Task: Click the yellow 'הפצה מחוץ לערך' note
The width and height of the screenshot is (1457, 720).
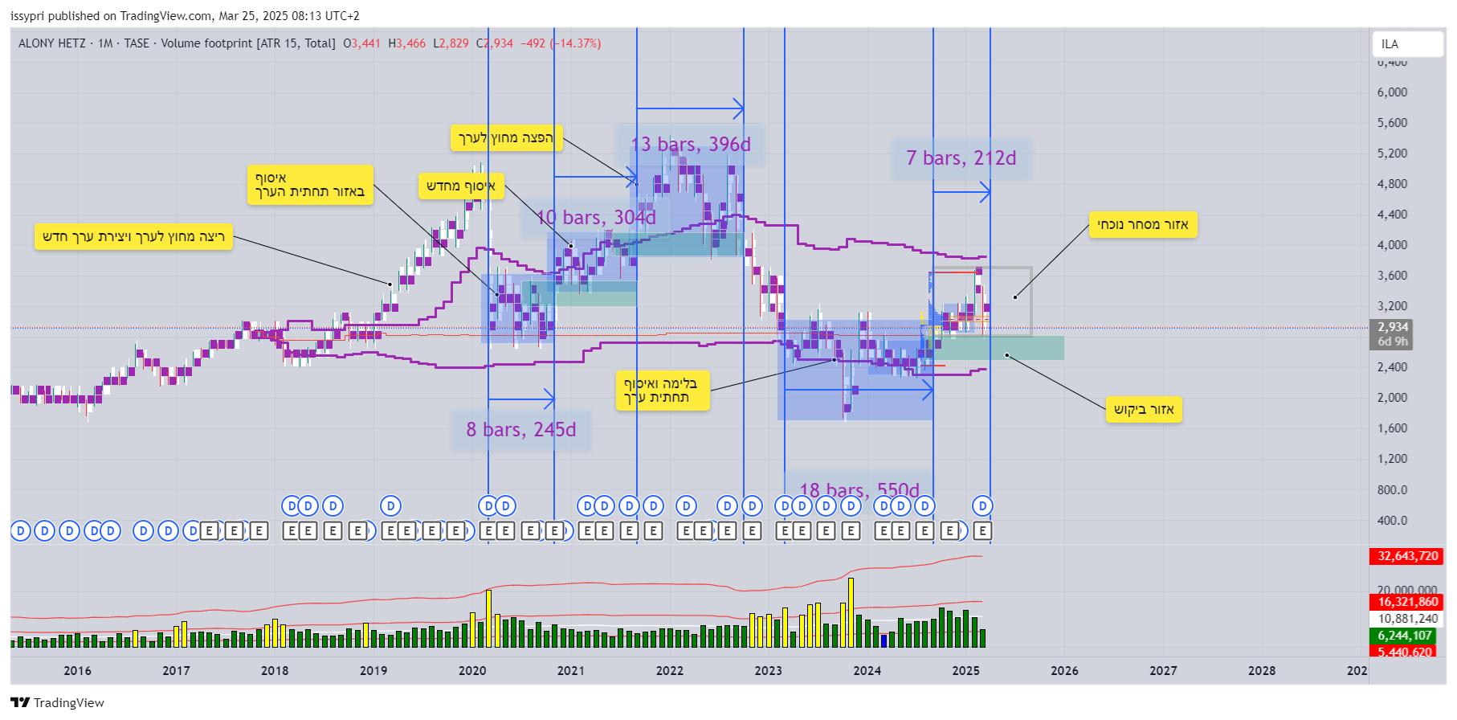Action: click(x=506, y=137)
